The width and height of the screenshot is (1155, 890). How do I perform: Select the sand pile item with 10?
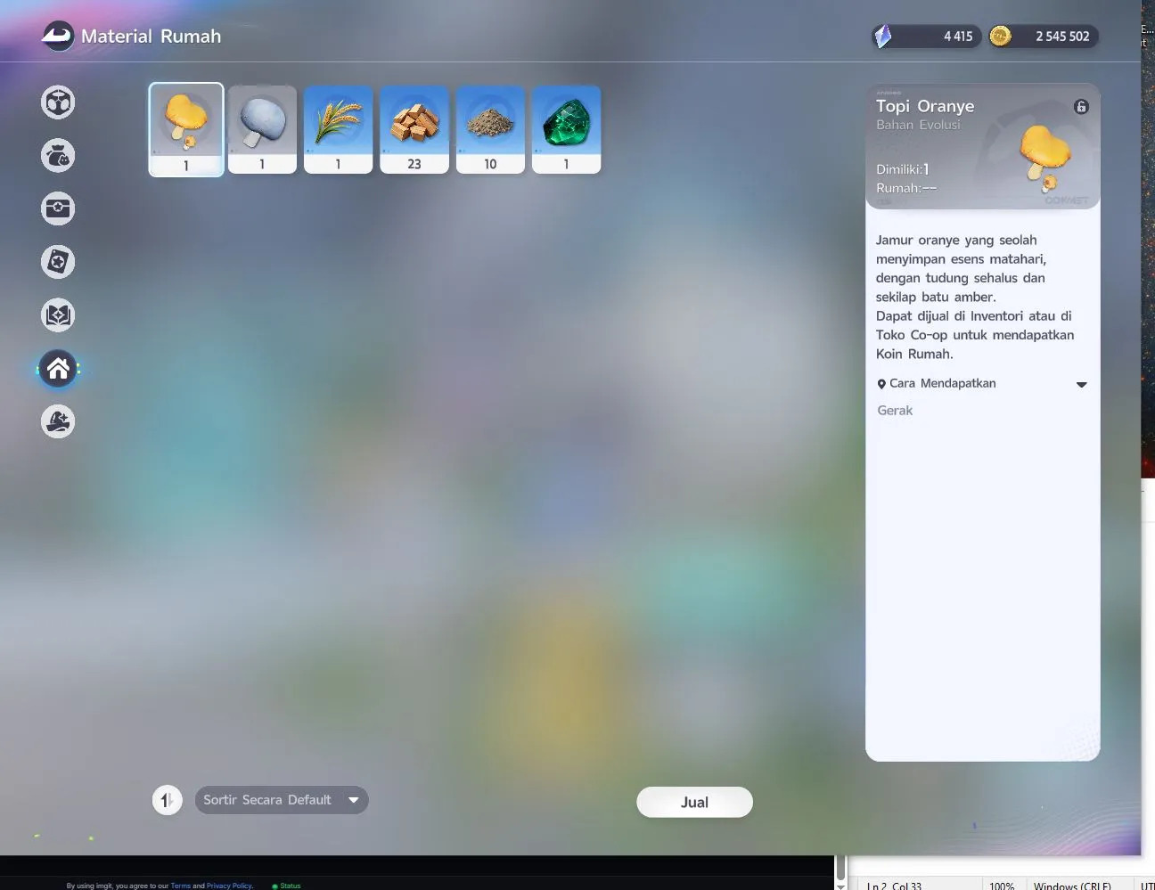pos(490,129)
